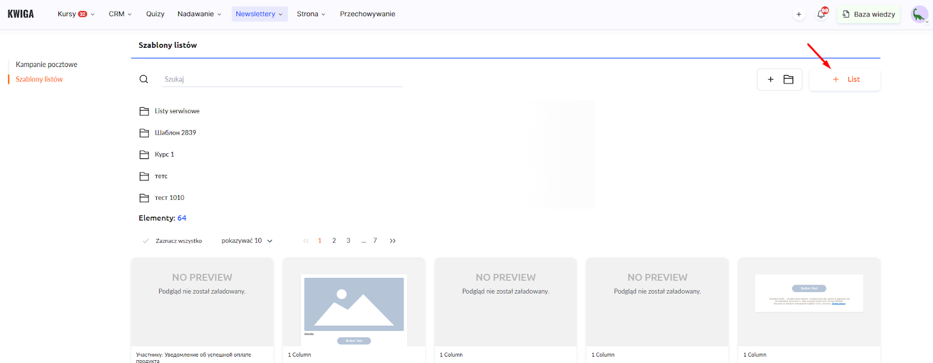Toggle Zaznacz wszystko checkbox
Viewport: 933px width, 363px height.
(146, 241)
